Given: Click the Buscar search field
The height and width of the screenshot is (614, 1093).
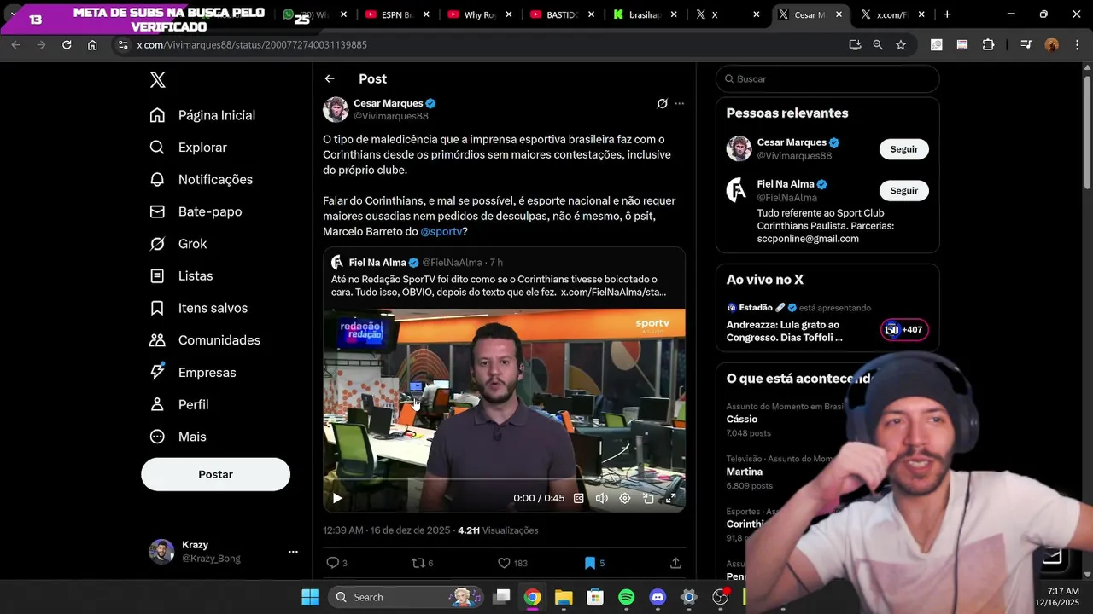Looking at the screenshot, I should (x=827, y=78).
